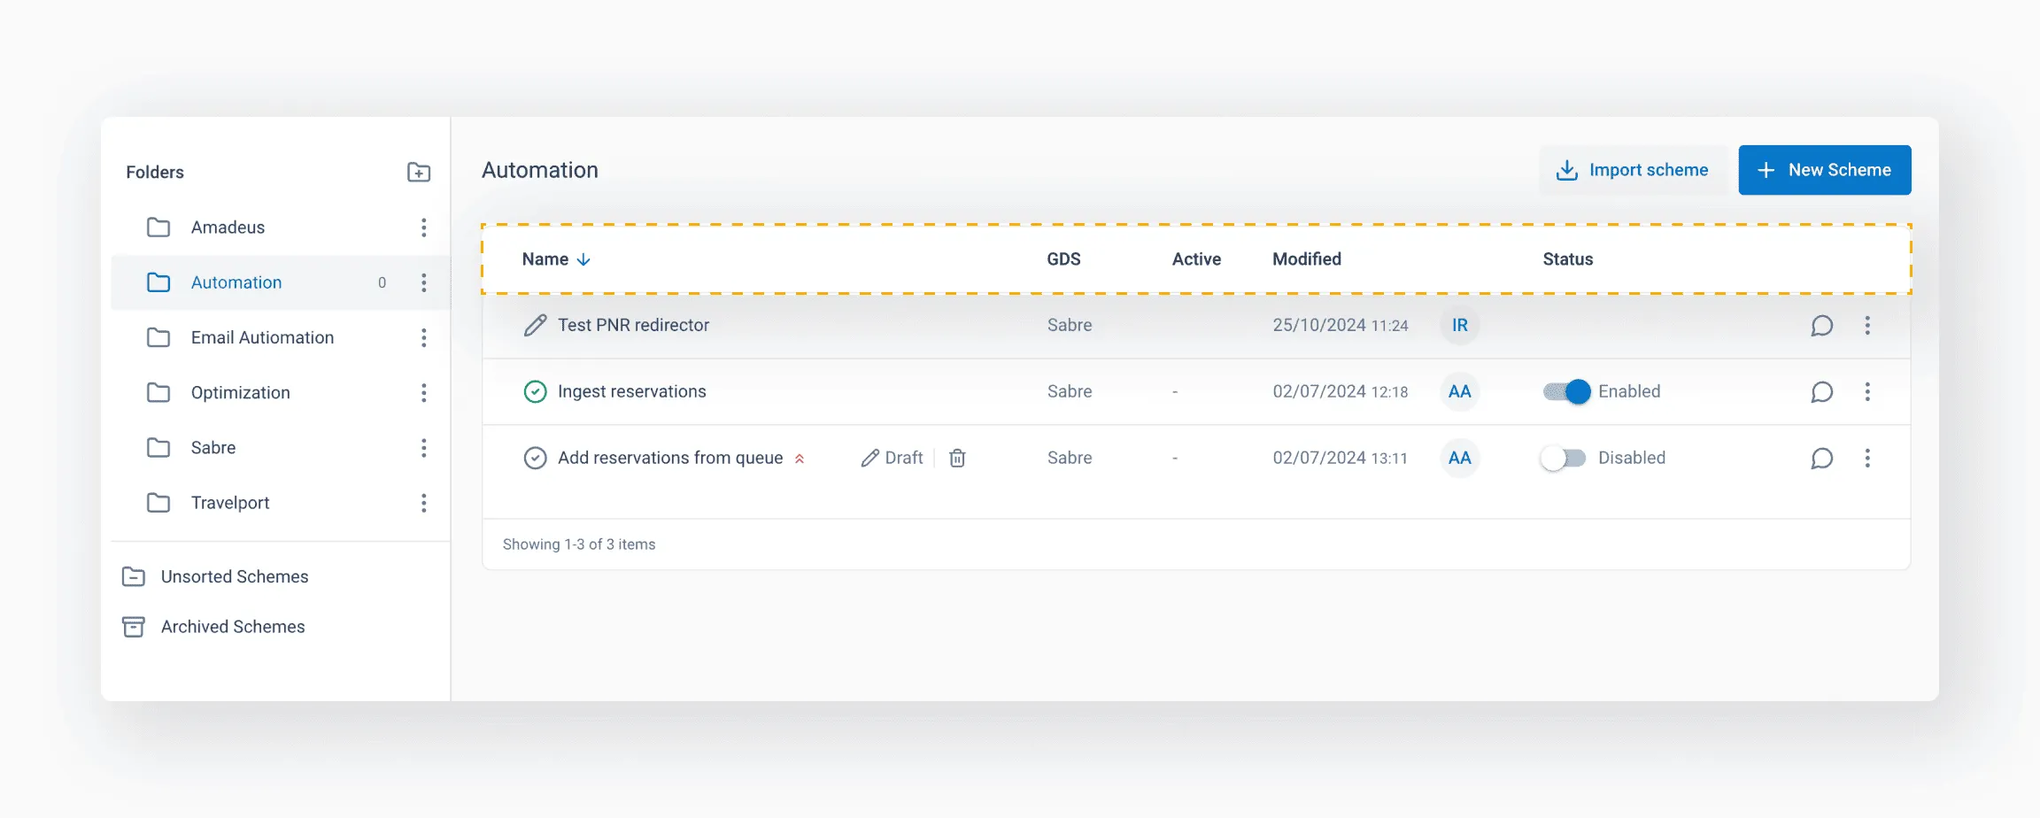Click the red priority chevrons icon
The image size is (2040, 818).
pos(800,459)
